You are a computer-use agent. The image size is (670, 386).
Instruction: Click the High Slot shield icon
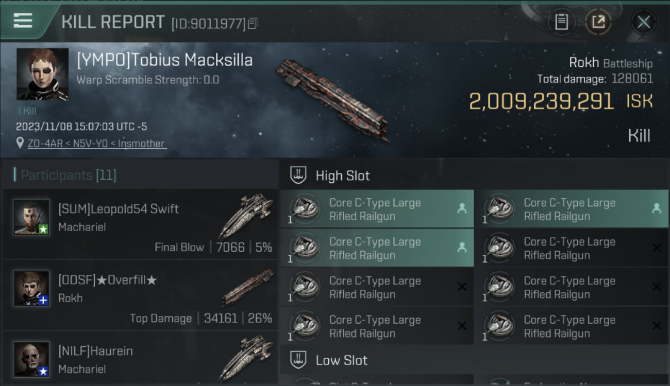pyautogui.click(x=298, y=176)
